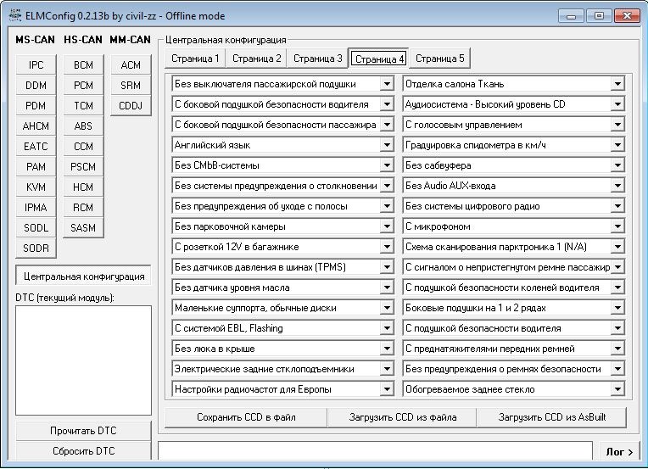Click the log output field at bottom
Image resolution: width=648 pixels, height=469 pixels.
tap(375, 451)
